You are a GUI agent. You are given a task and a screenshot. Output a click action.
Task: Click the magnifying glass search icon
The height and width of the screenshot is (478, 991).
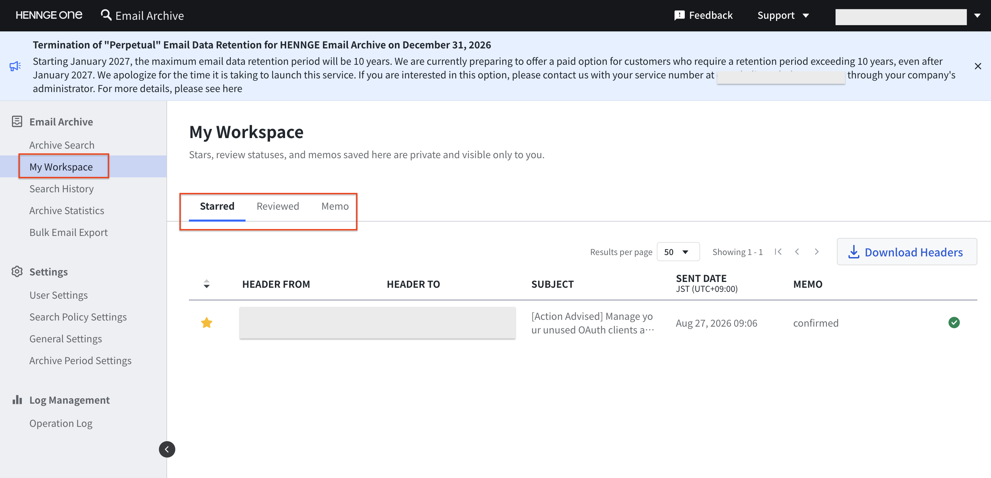pyautogui.click(x=106, y=15)
